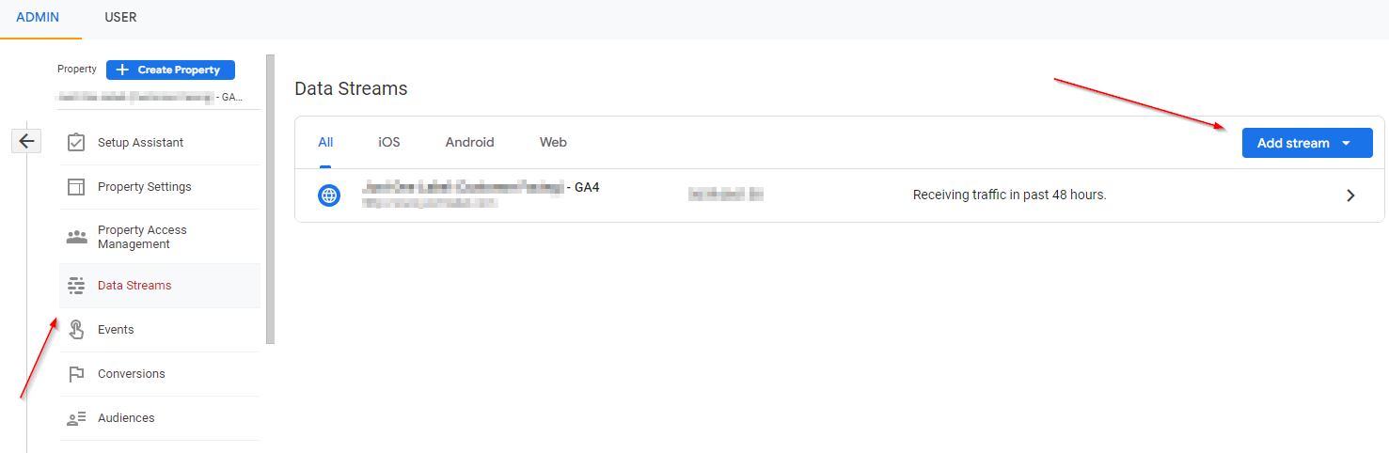Open the Add stream dropdown

pyautogui.click(x=1306, y=143)
